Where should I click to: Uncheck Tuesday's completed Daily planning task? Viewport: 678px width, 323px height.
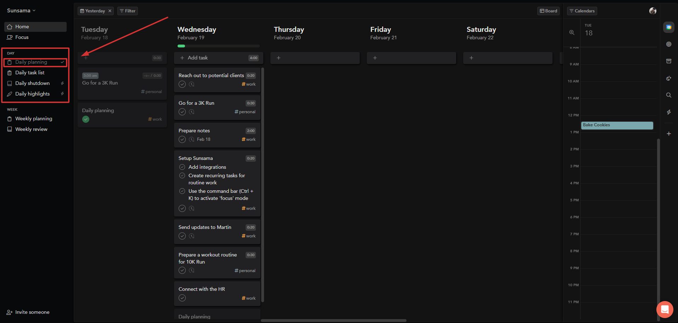pyautogui.click(x=86, y=119)
